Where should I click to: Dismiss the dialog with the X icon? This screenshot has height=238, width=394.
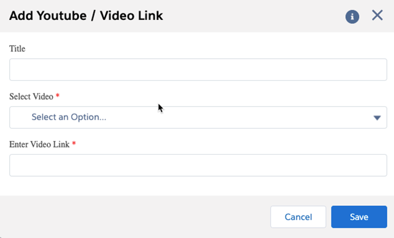coord(377,15)
